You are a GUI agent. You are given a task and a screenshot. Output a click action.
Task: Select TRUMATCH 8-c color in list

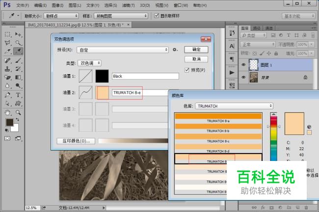pos(218,138)
